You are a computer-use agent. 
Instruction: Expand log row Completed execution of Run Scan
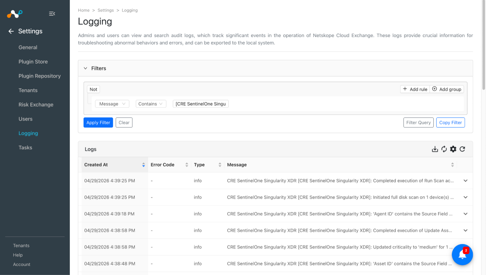pyautogui.click(x=465, y=181)
